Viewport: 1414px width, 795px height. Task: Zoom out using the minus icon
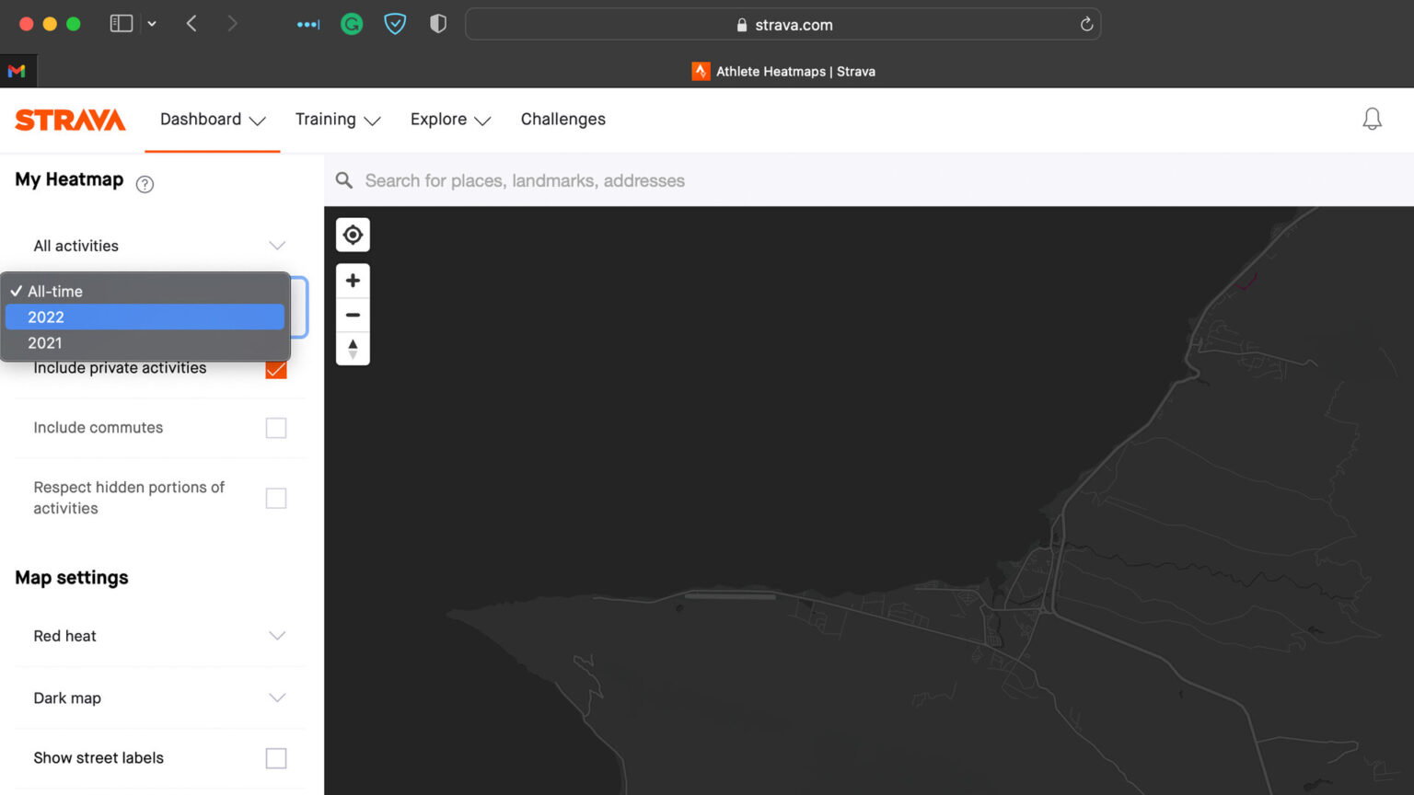click(353, 314)
